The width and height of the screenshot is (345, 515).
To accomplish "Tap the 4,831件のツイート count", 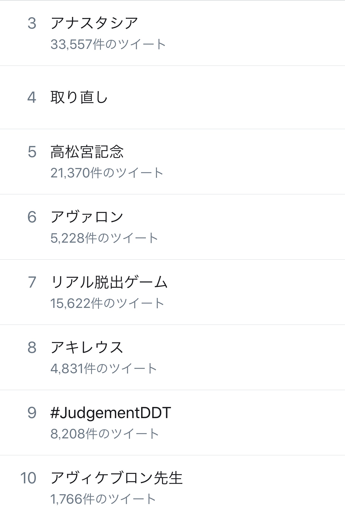I will tap(104, 369).
